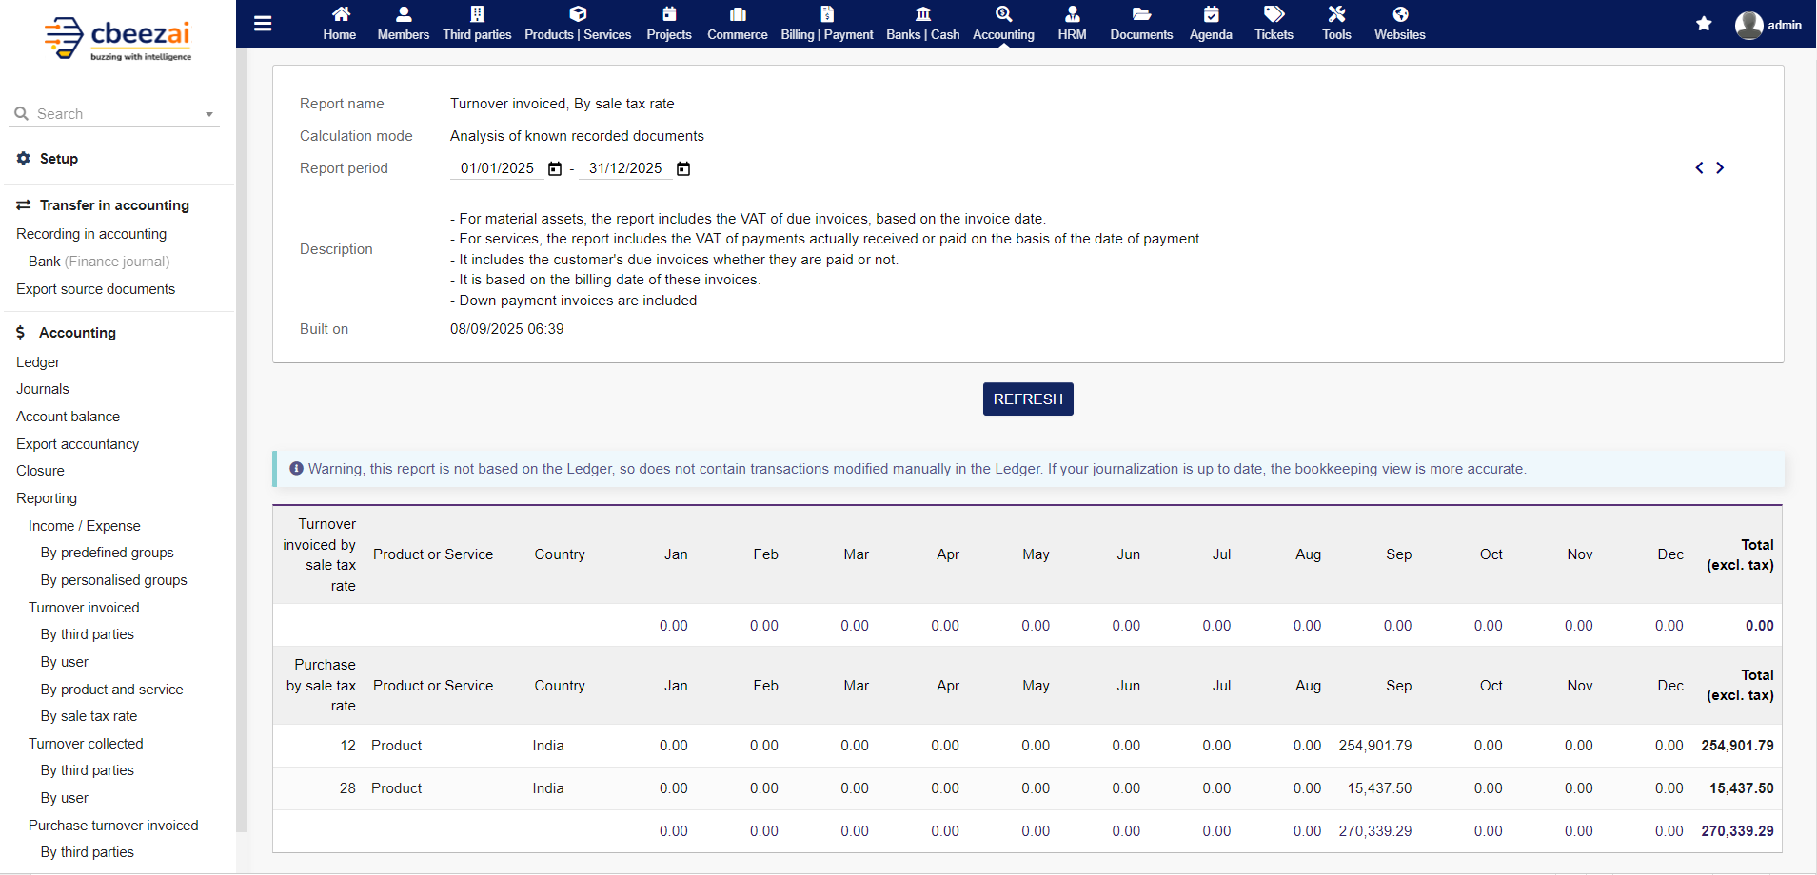Image resolution: width=1817 pixels, height=875 pixels.
Task: Open the admin user menu
Action: tap(1768, 25)
